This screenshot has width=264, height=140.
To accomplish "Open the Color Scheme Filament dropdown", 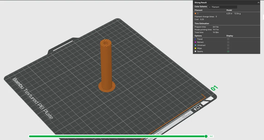I will click(x=223, y=7).
